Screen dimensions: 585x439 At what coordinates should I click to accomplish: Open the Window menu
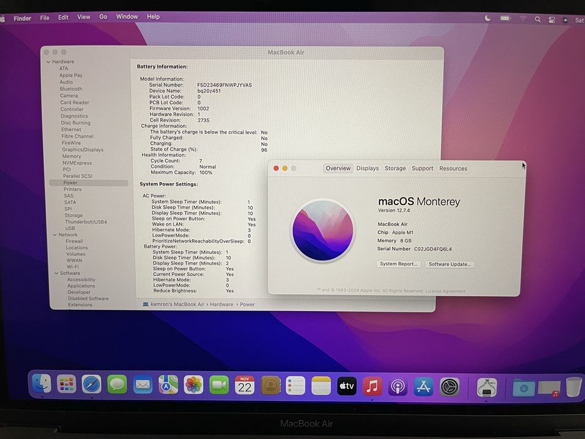point(127,16)
